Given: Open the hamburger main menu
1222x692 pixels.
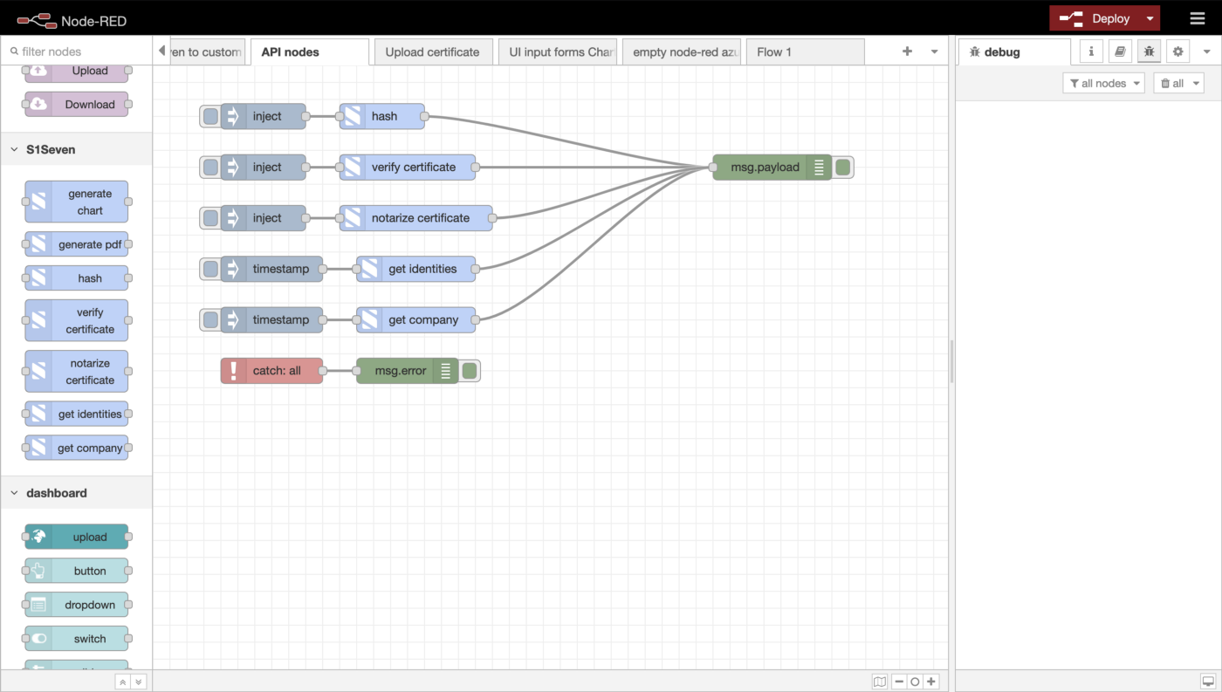Looking at the screenshot, I should coord(1197,18).
